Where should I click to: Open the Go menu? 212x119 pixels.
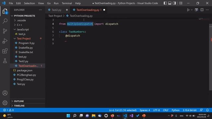[49, 3]
